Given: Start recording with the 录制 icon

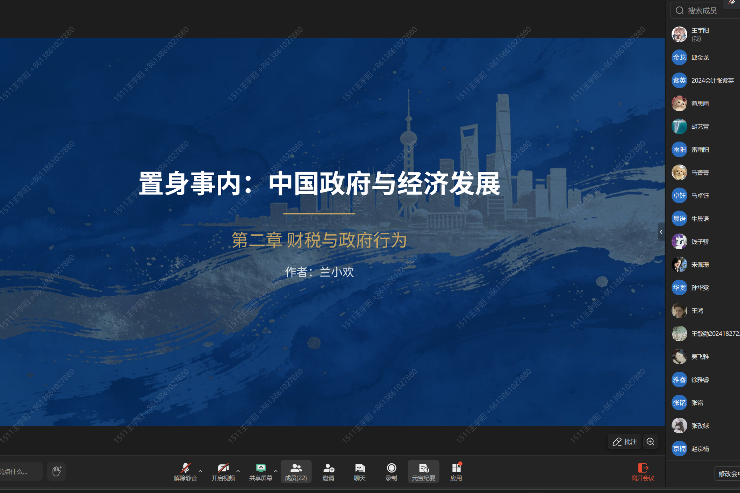Looking at the screenshot, I should point(391,471).
